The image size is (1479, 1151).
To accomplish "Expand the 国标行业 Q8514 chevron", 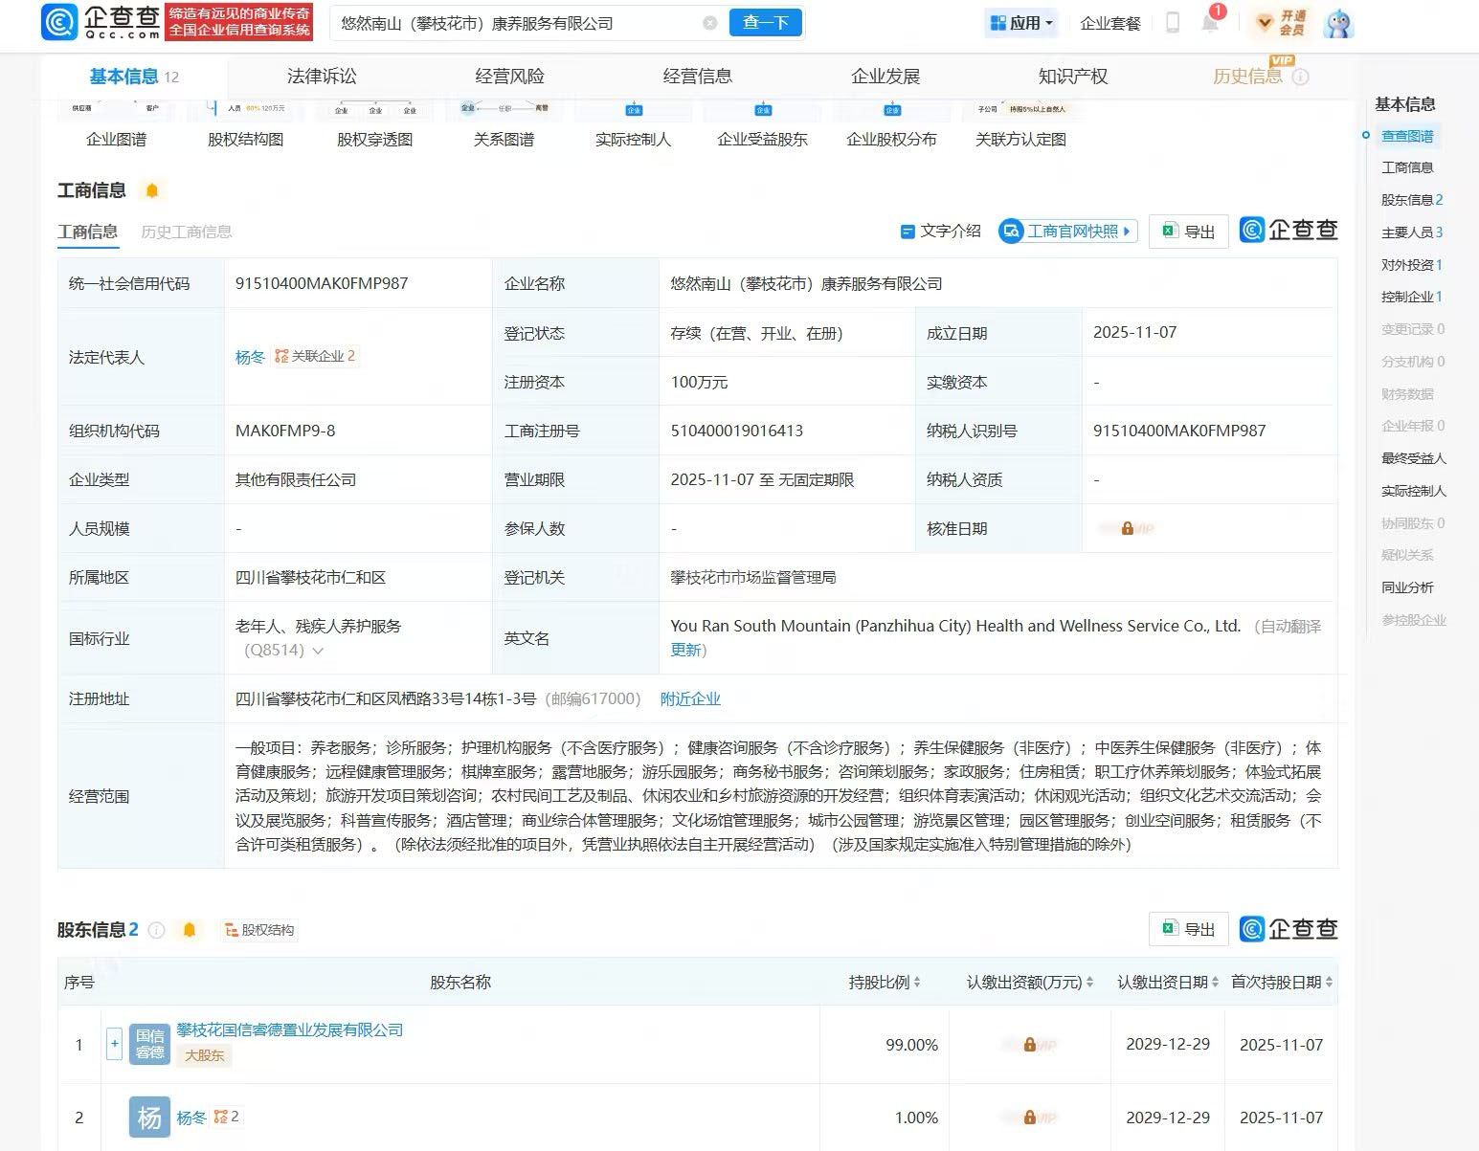I will (318, 651).
